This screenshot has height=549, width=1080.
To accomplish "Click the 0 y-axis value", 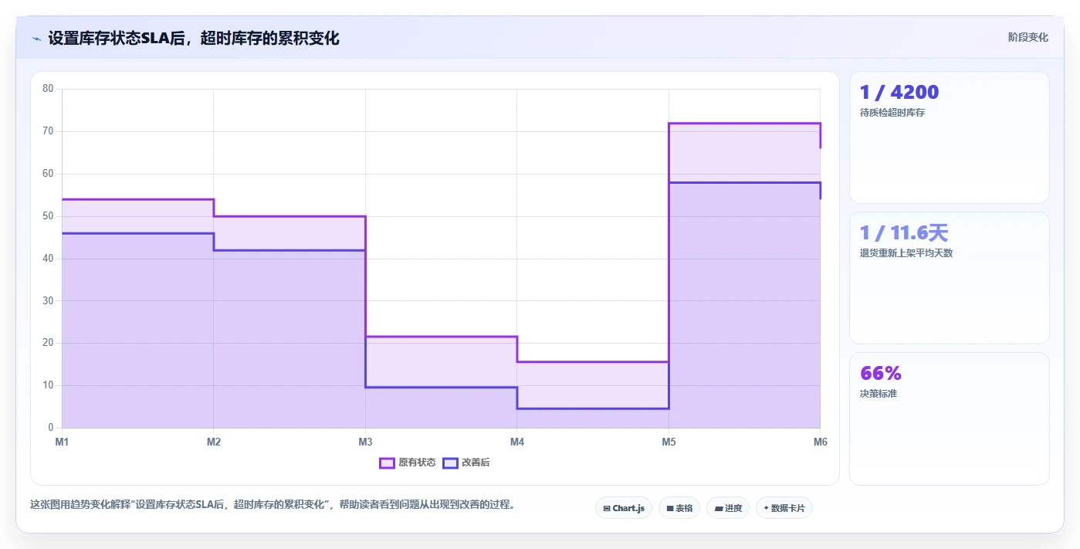I will pyautogui.click(x=51, y=428).
